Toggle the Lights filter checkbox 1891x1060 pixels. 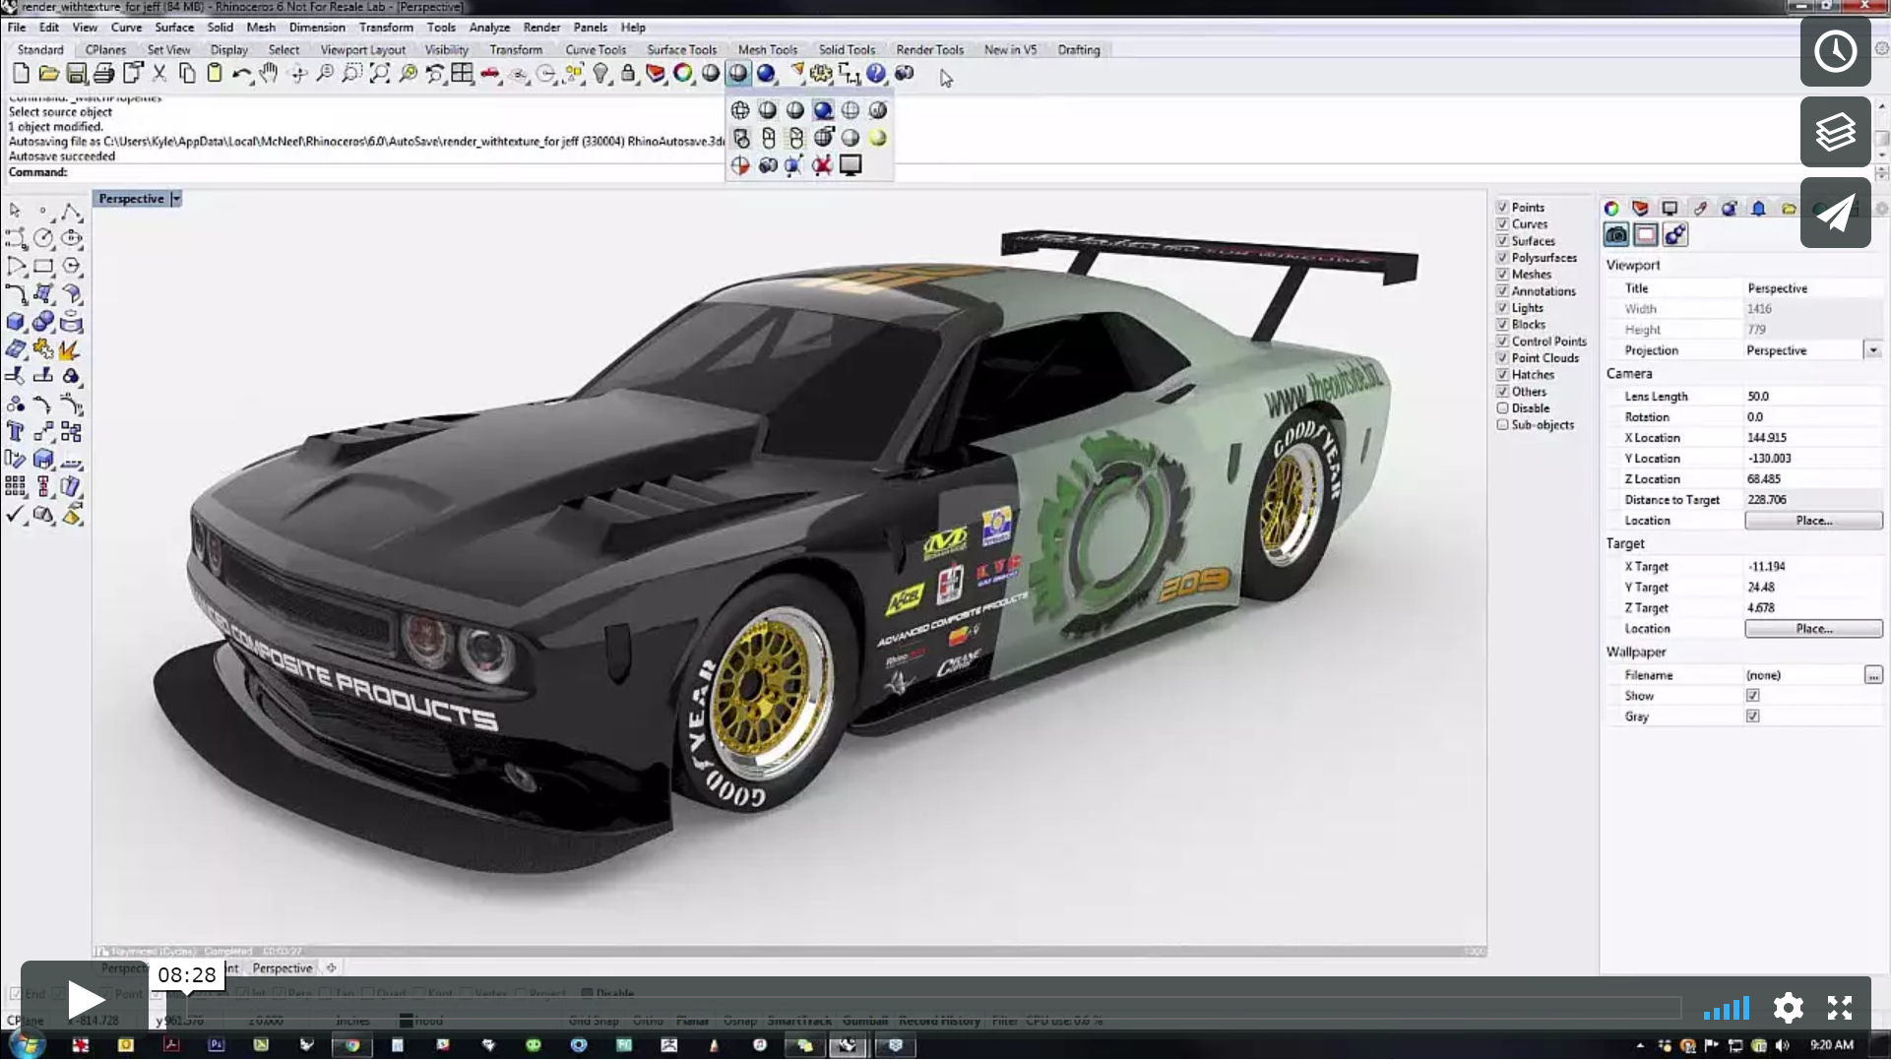1503,308
